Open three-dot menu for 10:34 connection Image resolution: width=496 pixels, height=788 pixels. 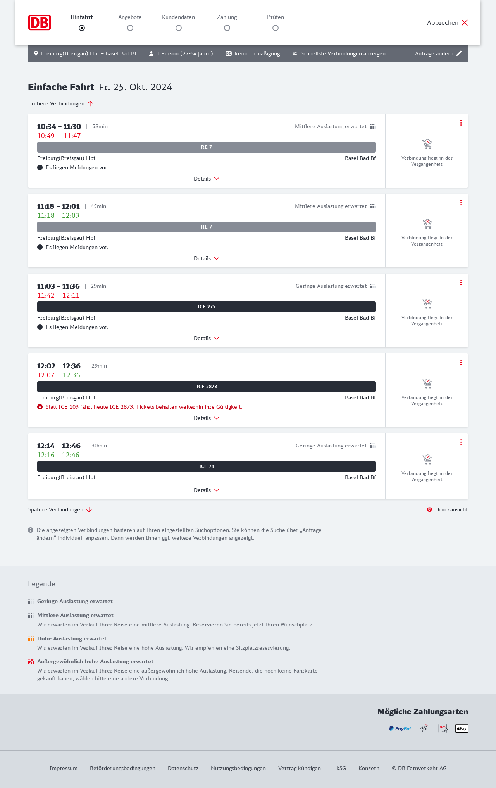point(461,123)
